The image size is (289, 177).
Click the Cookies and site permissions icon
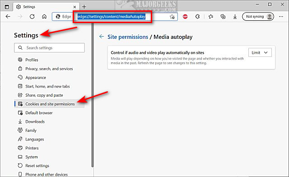pyautogui.click(x=20, y=104)
